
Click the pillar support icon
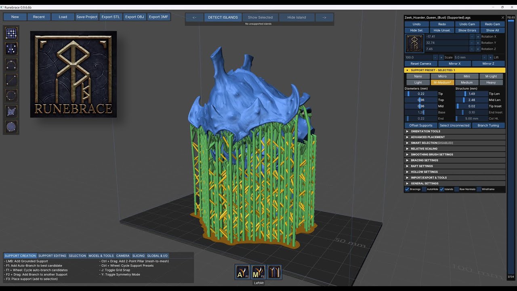(274, 272)
